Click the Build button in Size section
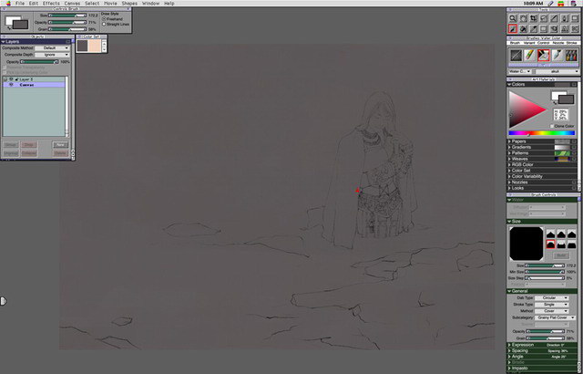The height and width of the screenshot is (374, 583). coord(561,255)
